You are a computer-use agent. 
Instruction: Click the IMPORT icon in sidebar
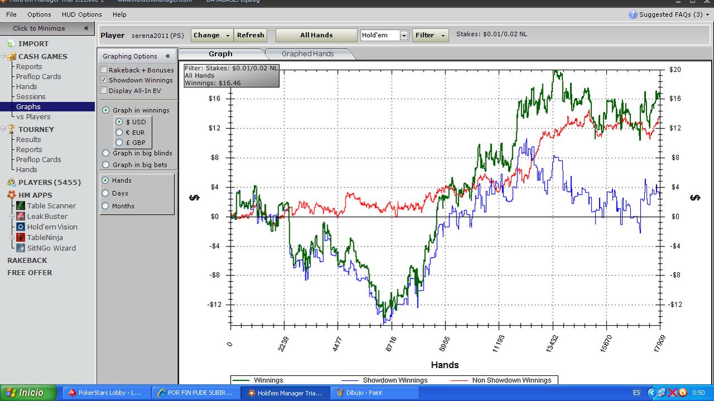[x=11, y=44]
